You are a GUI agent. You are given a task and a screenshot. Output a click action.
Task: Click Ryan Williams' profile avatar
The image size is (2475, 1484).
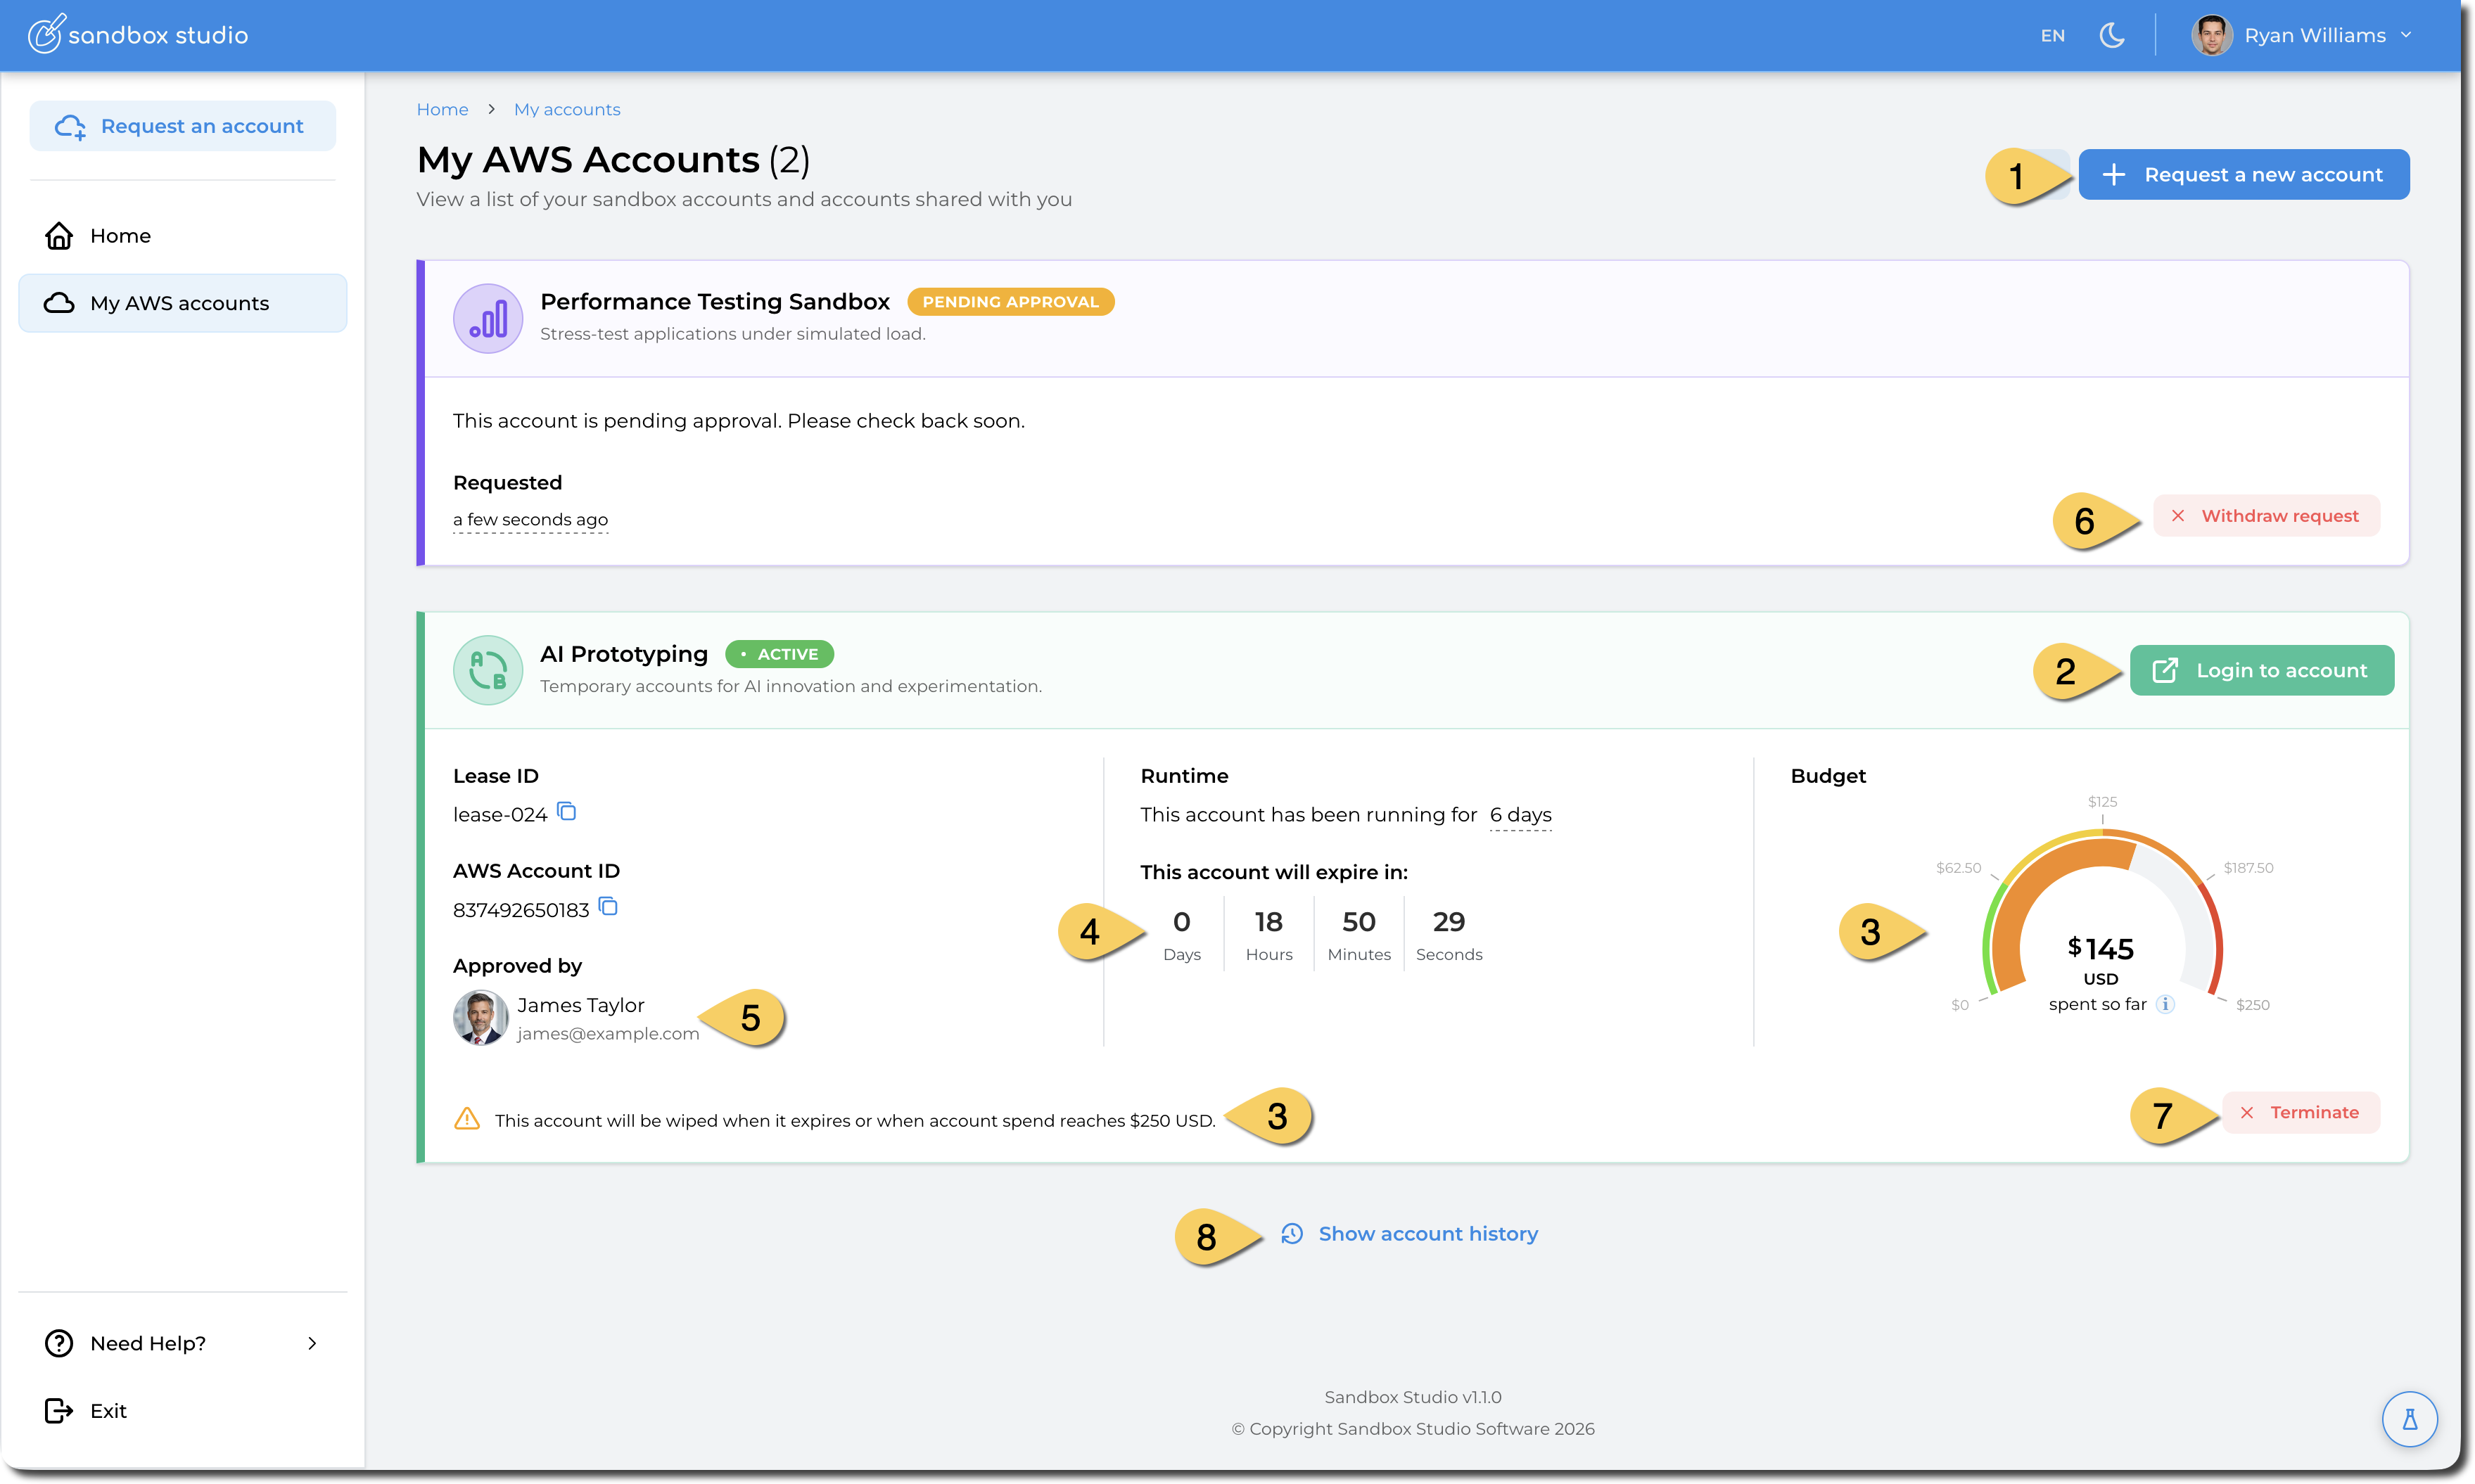click(x=2211, y=35)
